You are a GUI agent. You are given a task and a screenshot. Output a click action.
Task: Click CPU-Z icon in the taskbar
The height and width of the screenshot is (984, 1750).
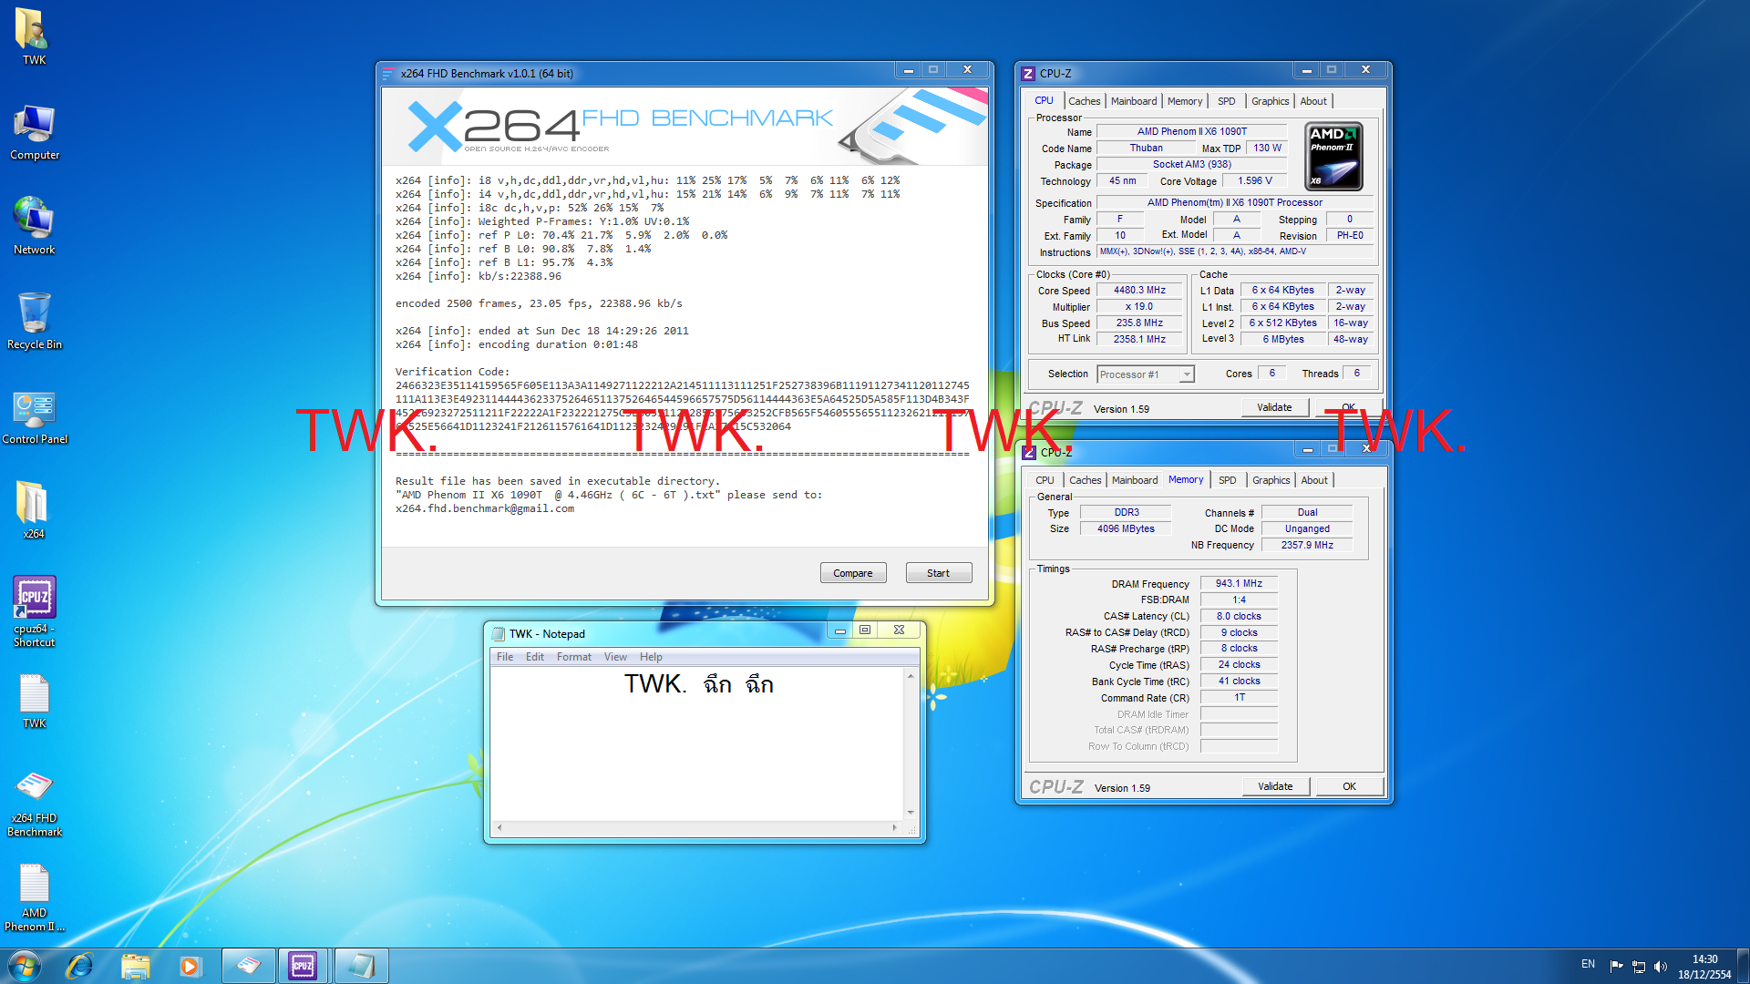click(x=303, y=966)
